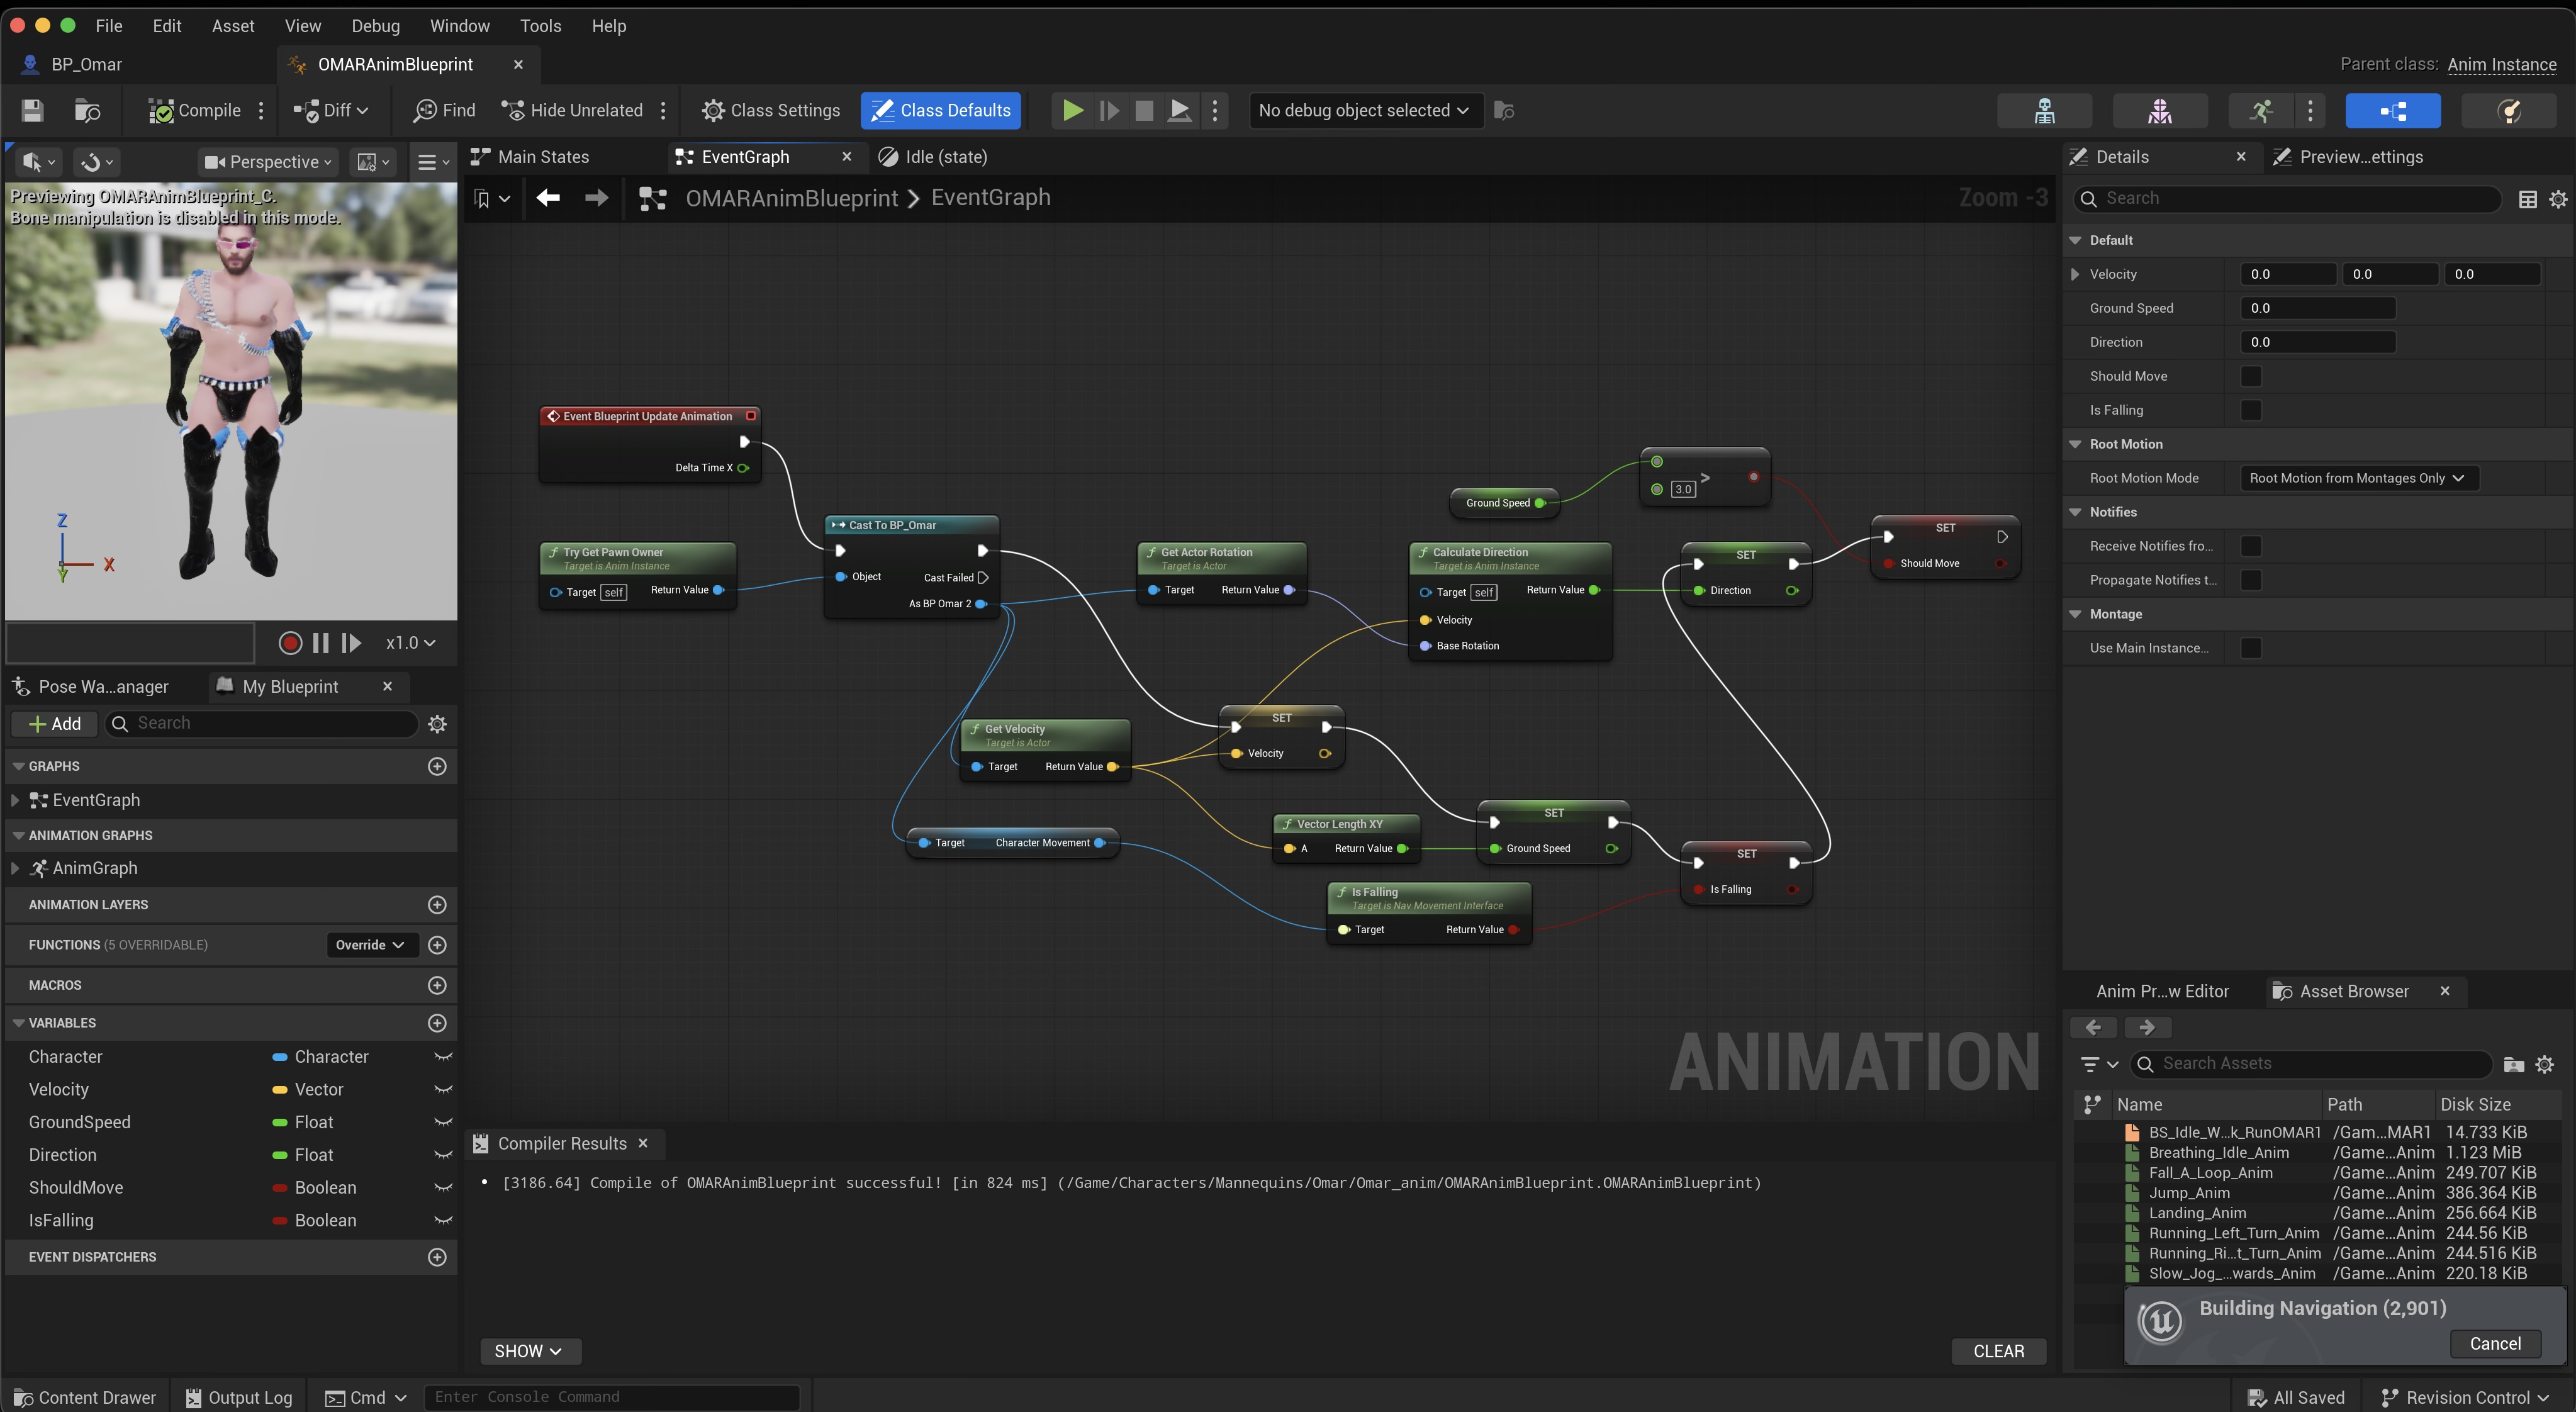Open Root Motion Mode dropdown
The height and width of the screenshot is (1412, 2576).
click(x=2358, y=478)
